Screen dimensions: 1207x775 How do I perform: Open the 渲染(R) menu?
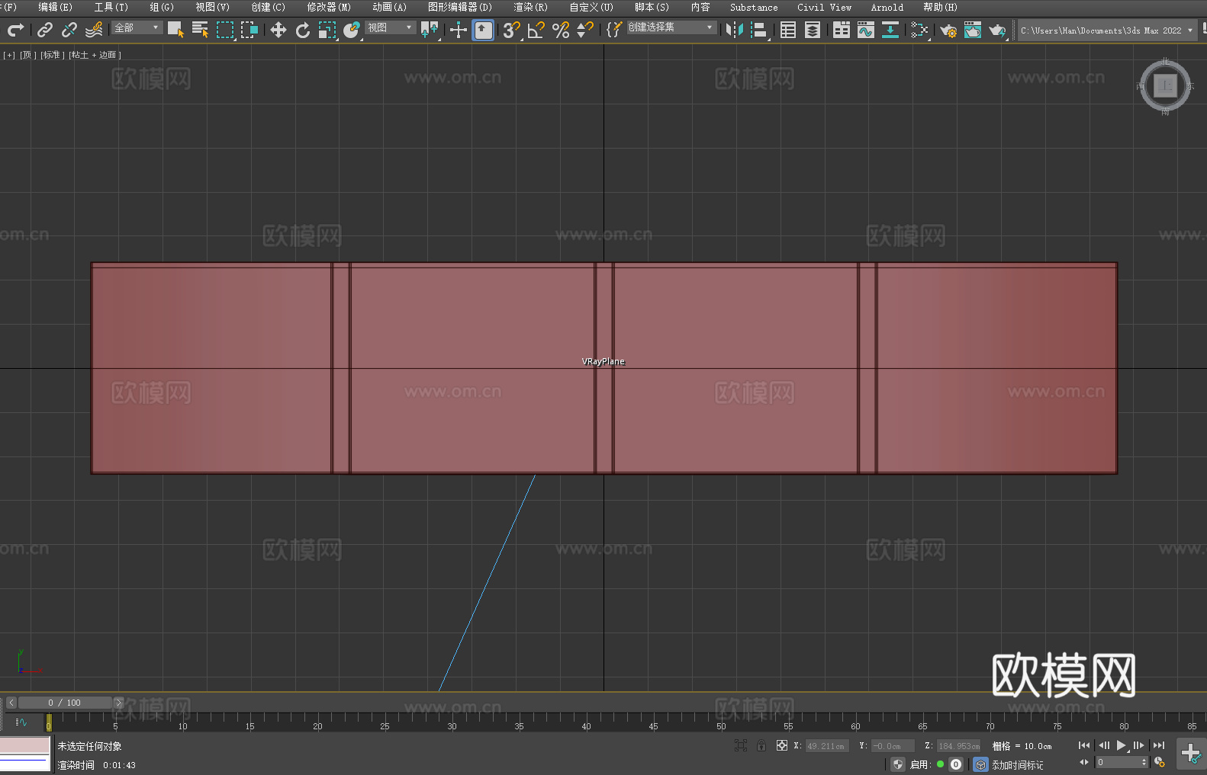tap(530, 7)
